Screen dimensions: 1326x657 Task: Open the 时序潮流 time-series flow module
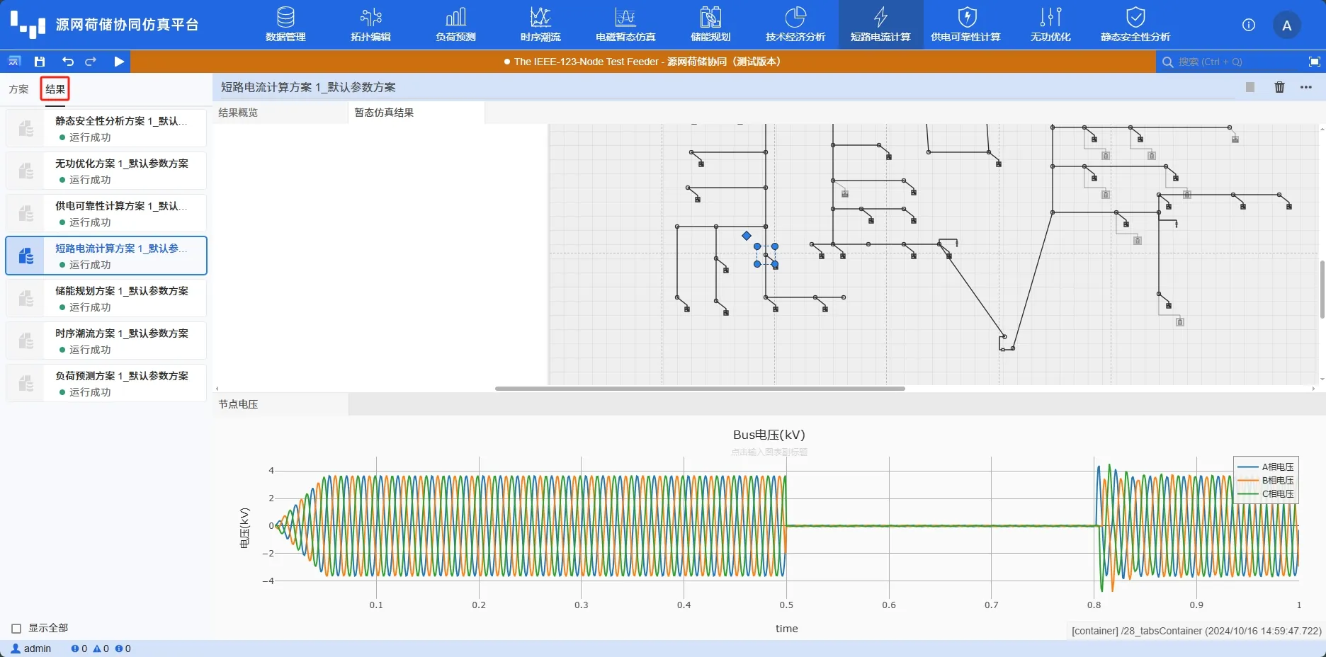[540, 25]
